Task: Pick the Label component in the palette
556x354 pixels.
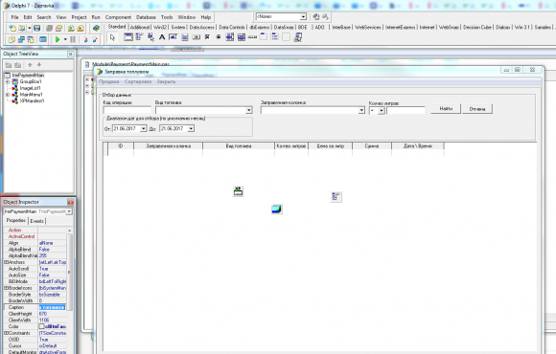Action: 162,37
